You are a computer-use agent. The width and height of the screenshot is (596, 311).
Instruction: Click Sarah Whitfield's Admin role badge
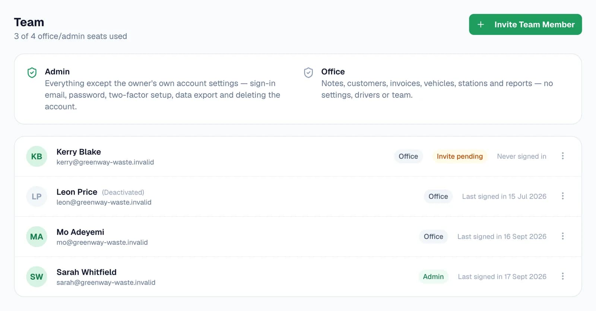pos(433,277)
